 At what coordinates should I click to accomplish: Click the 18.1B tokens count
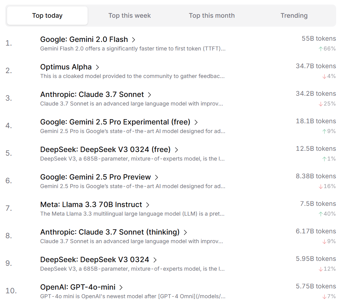[x=316, y=121]
